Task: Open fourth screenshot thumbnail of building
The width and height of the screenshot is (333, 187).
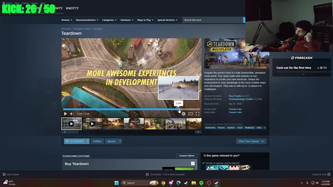Action: 134,124
